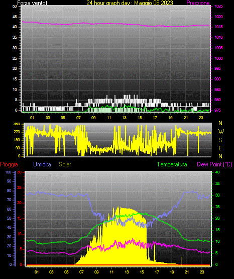Image resolution: width=234 pixels, height=279 pixels.
Task: Click the '1010' pressure axis value
Action: [219, 37]
